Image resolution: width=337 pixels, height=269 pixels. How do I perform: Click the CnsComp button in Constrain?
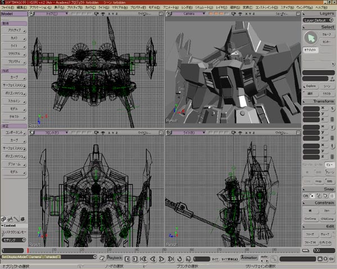[x=310, y=219]
